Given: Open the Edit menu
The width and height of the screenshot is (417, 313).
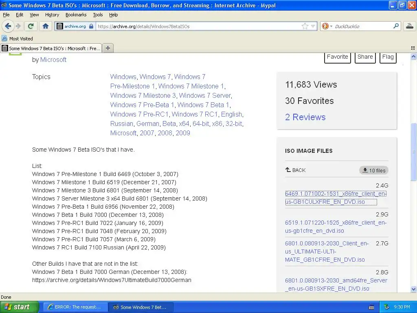Looking at the screenshot, I should (x=20, y=15).
